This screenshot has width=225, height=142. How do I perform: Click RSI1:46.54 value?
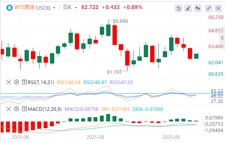pos(69,82)
